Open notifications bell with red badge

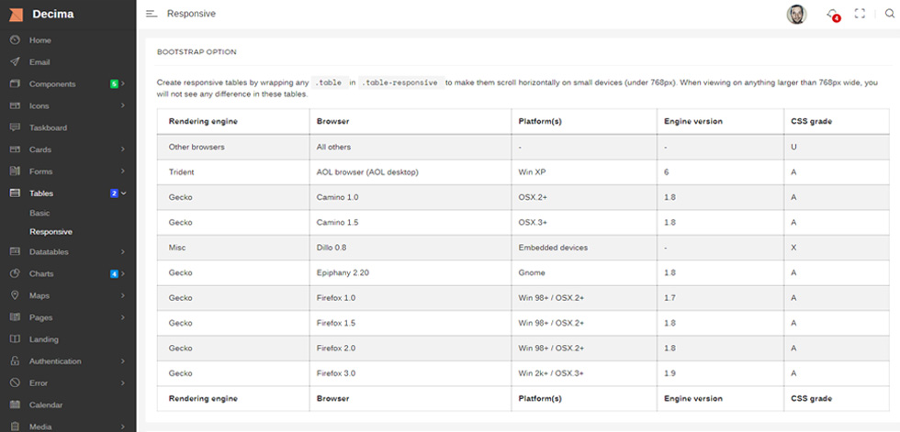tap(832, 15)
